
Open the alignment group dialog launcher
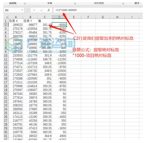click(x=123, y=4)
